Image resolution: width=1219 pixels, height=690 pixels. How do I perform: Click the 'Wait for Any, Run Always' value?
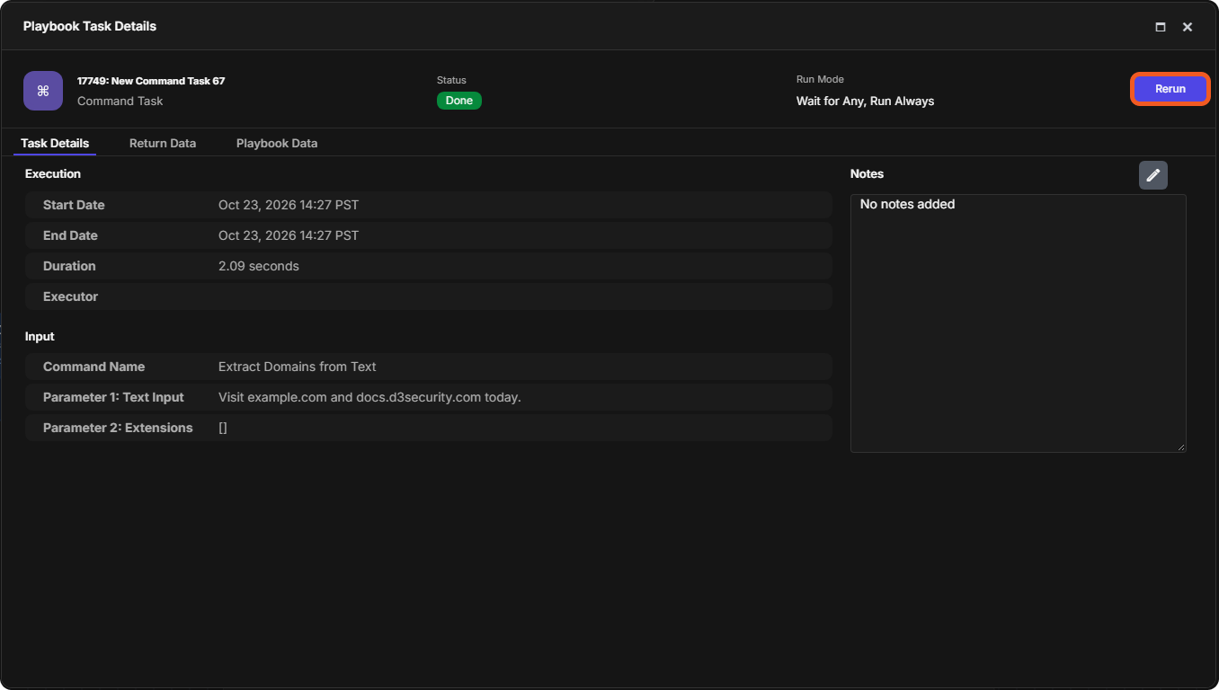(865, 101)
